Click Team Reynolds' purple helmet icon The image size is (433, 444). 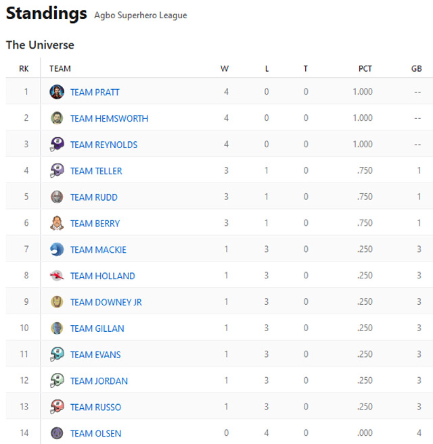pyautogui.click(x=57, y=145)
